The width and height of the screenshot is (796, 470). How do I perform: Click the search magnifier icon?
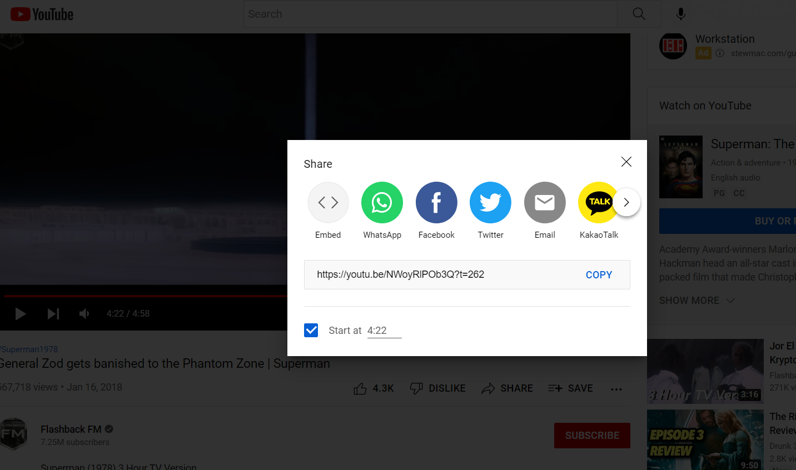pyautogui.click(x=639, y=14)
